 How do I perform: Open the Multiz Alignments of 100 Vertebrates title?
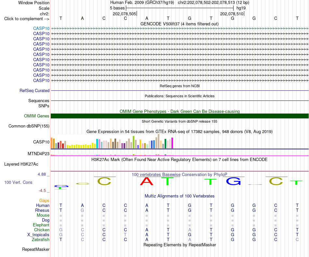[x=180, y=196]
